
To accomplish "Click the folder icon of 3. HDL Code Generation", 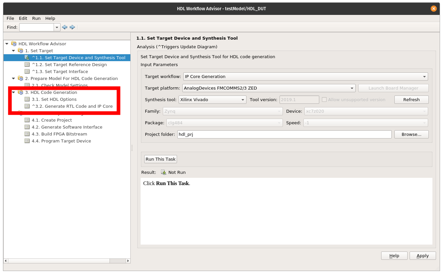I will pyautogui.click(x=21, y=92).
